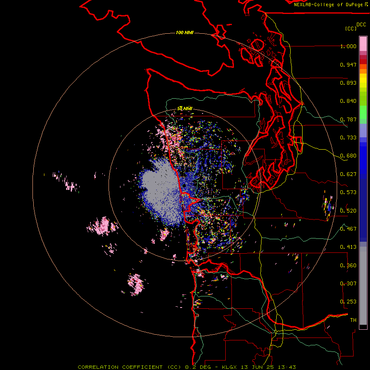Click the NEXLAB-College of DuPage label
The image size is (370, 370).
point(331,5)
